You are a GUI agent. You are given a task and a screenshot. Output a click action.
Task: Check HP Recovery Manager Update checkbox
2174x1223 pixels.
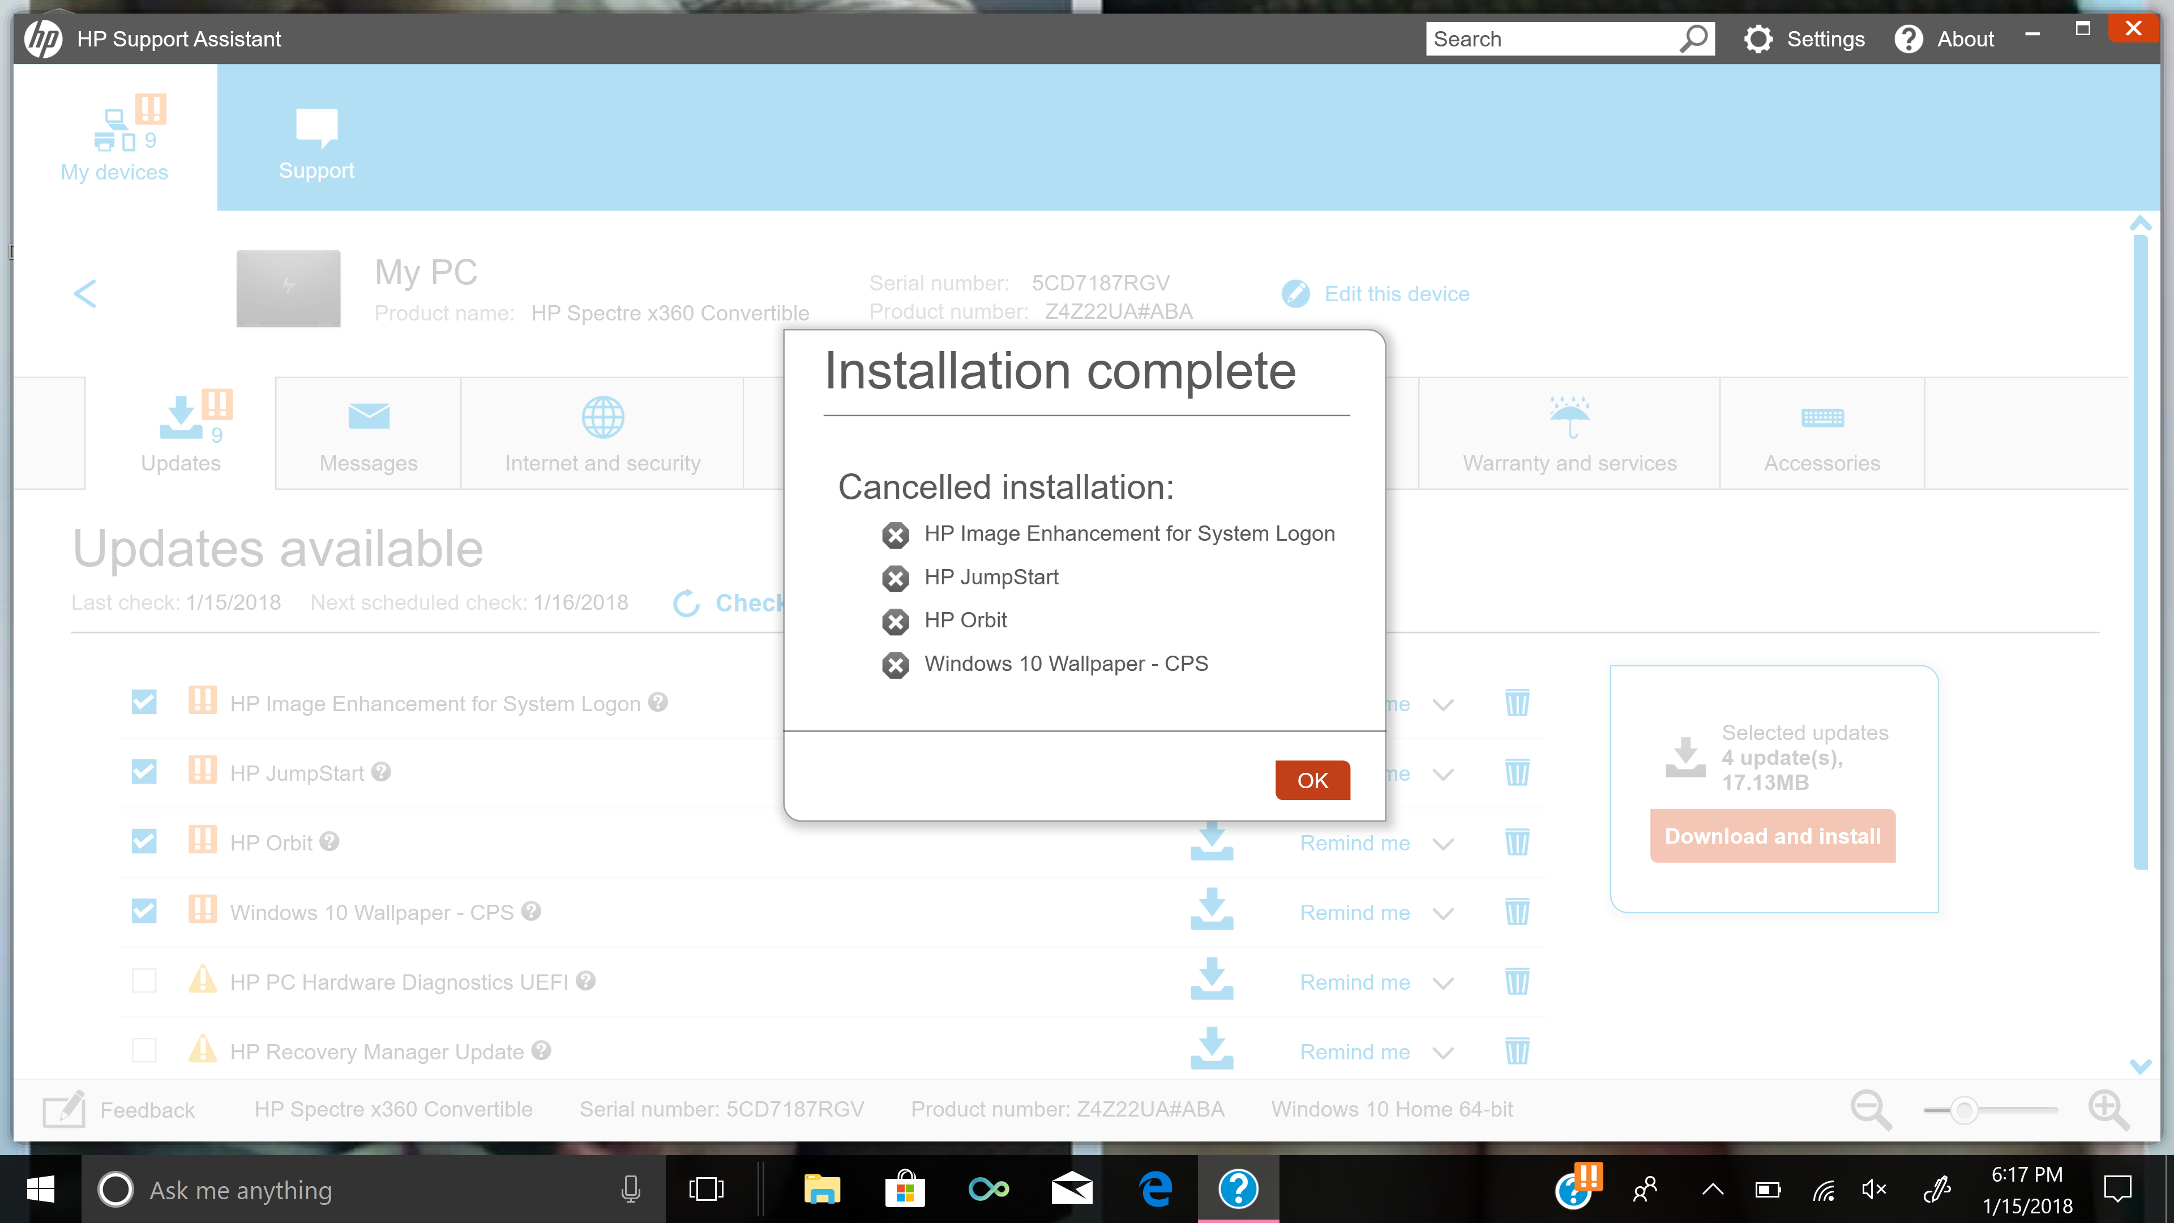144,1050
